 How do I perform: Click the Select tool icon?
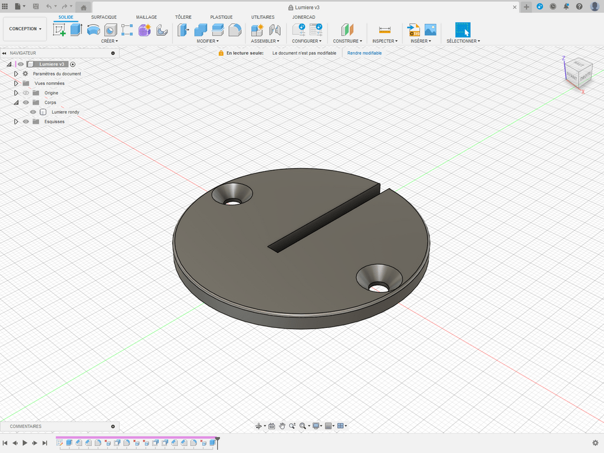tap(462, 29)
